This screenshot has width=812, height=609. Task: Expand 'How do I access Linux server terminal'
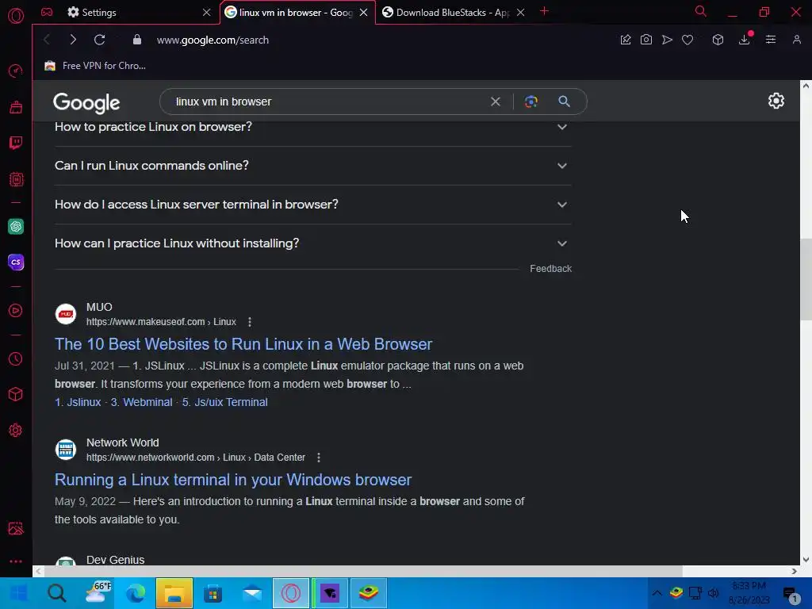coord(312,205)
